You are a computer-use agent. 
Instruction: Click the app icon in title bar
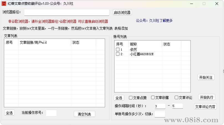click(x=4, y=3)
